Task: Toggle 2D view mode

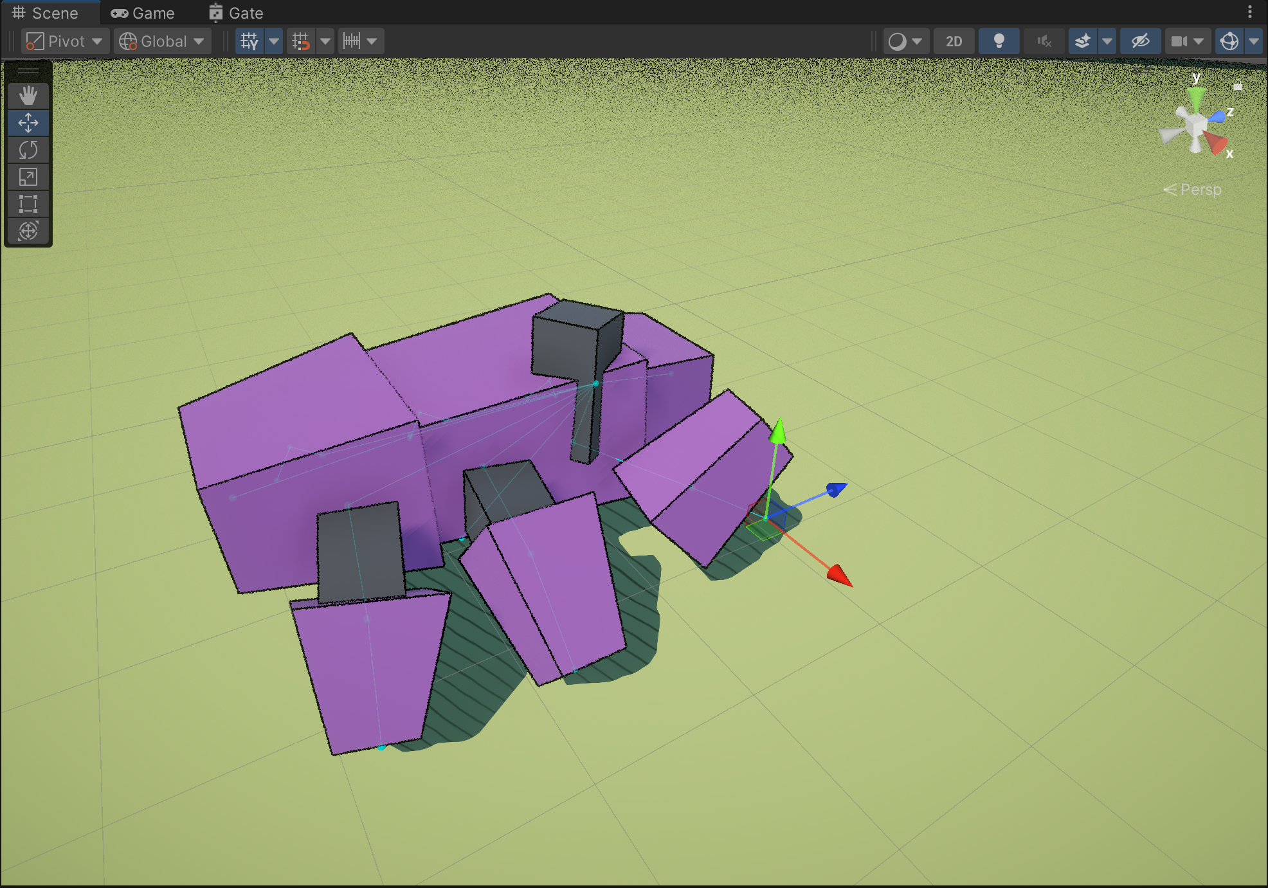Action: (954, 41)
